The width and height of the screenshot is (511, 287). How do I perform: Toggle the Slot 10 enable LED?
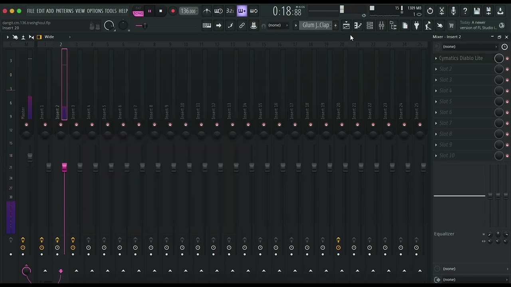coord(507,155)
